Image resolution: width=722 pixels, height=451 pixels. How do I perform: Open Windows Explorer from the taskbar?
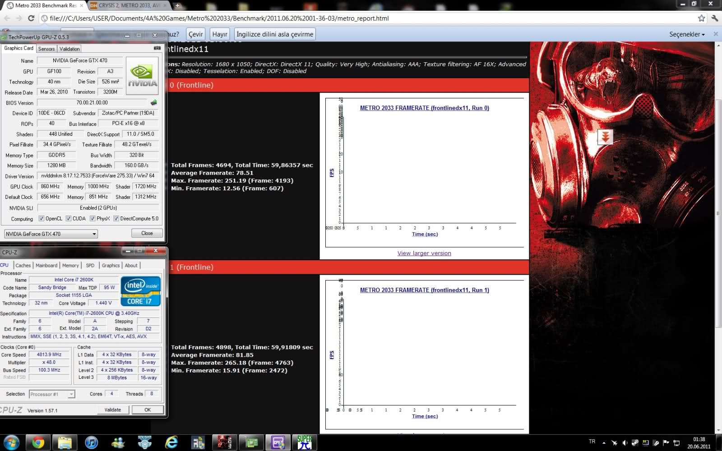[x=65, y=442]
